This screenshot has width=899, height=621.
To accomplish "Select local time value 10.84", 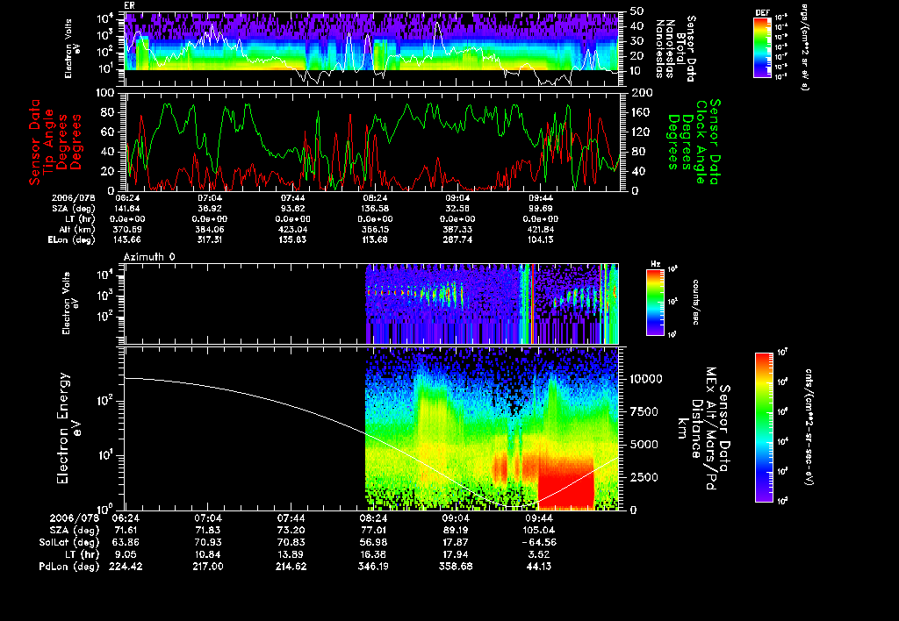I will (209, 554).
